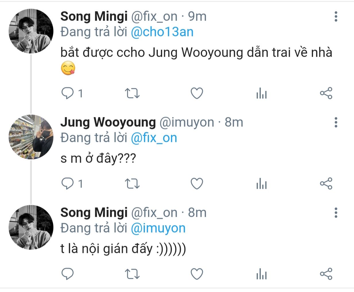The image size is (354, 292).
Task: Retweet the 'nội gián' tweet
Action: pos(132,274)
